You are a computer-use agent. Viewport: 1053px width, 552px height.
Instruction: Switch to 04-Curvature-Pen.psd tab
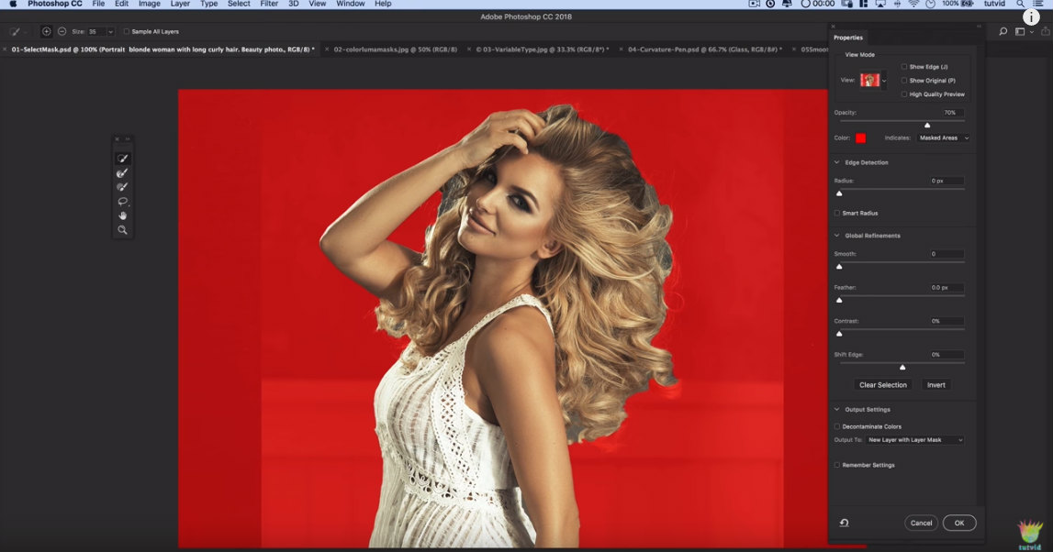(704, 50)
